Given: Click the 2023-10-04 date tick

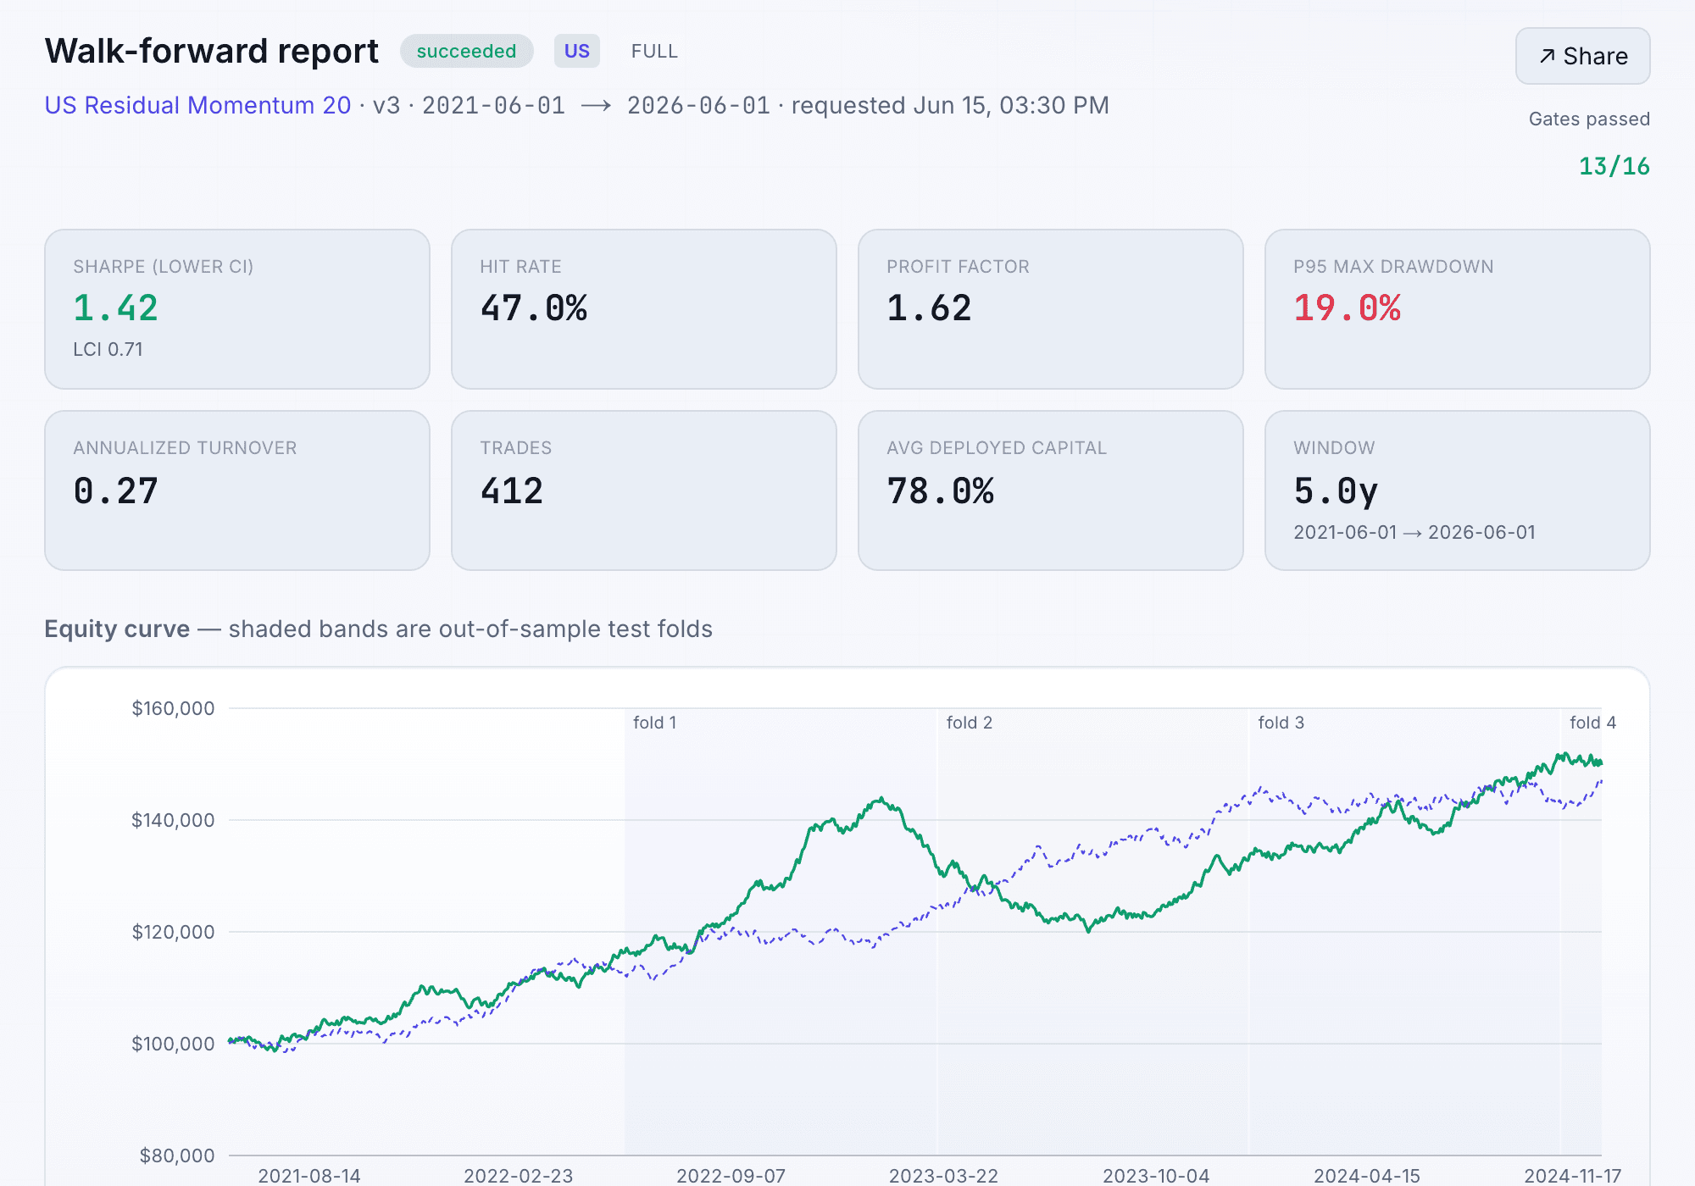Looking at the screenshot, I should pyautogui.click(x=1156, y=1176).
